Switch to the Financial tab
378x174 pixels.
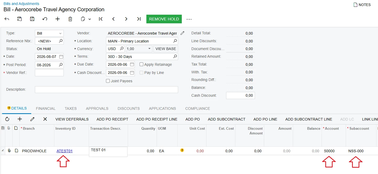(x=46, y=108)
